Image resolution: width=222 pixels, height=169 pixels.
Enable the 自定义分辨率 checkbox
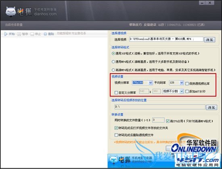116,93
